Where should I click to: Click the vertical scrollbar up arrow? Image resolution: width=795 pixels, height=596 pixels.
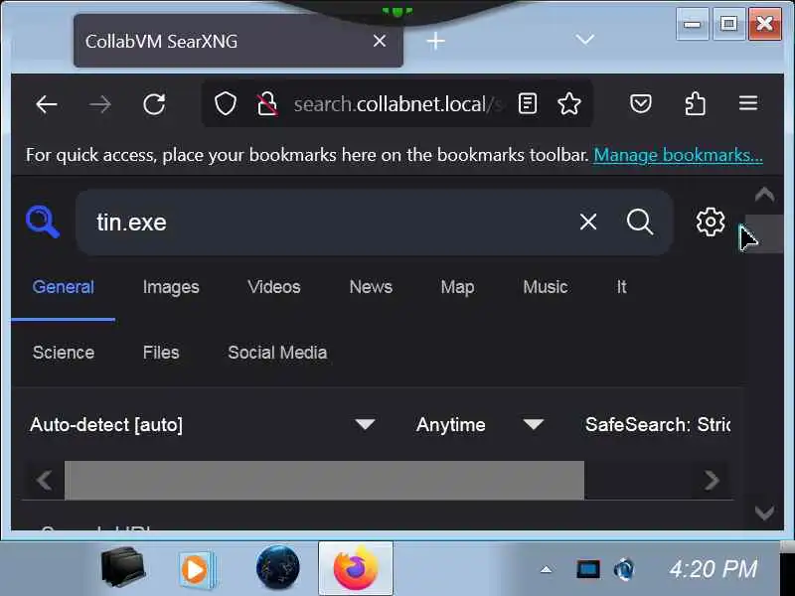764,195
